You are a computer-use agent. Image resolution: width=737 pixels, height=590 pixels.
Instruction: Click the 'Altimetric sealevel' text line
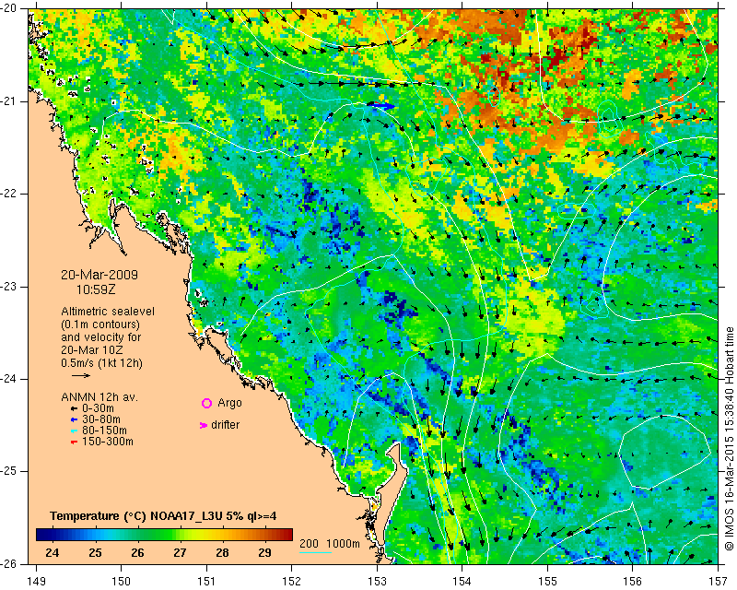108,312
